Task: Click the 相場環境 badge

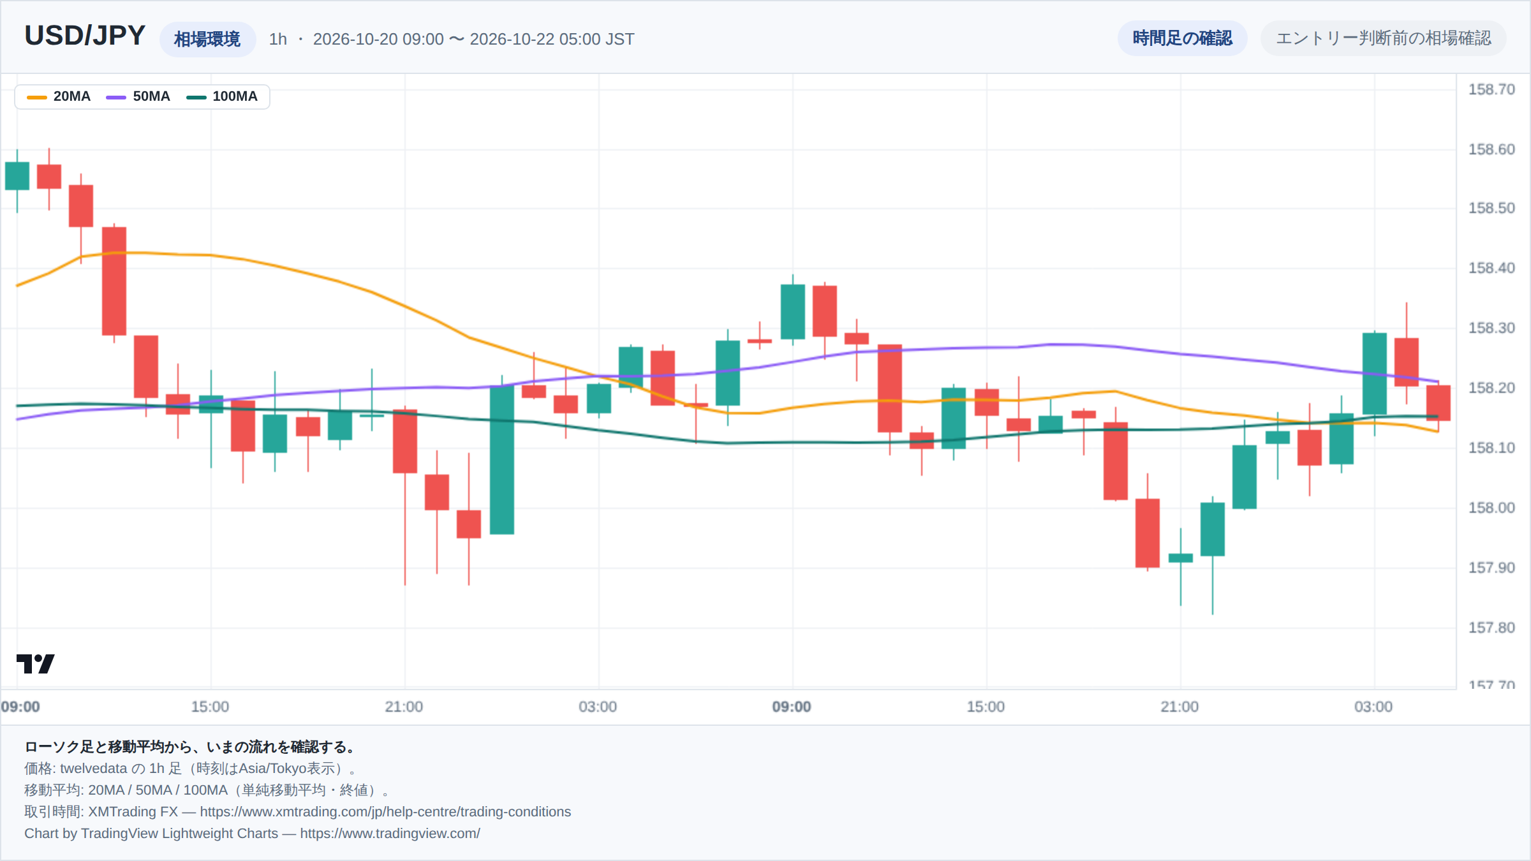Action: pos(207,39)
